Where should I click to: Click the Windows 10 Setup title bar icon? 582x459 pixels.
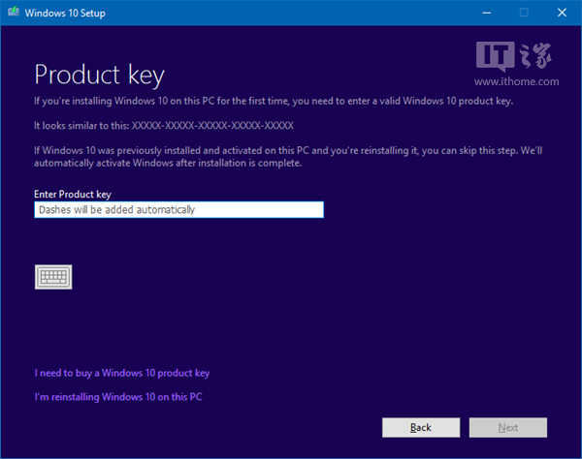pos(14,13)
